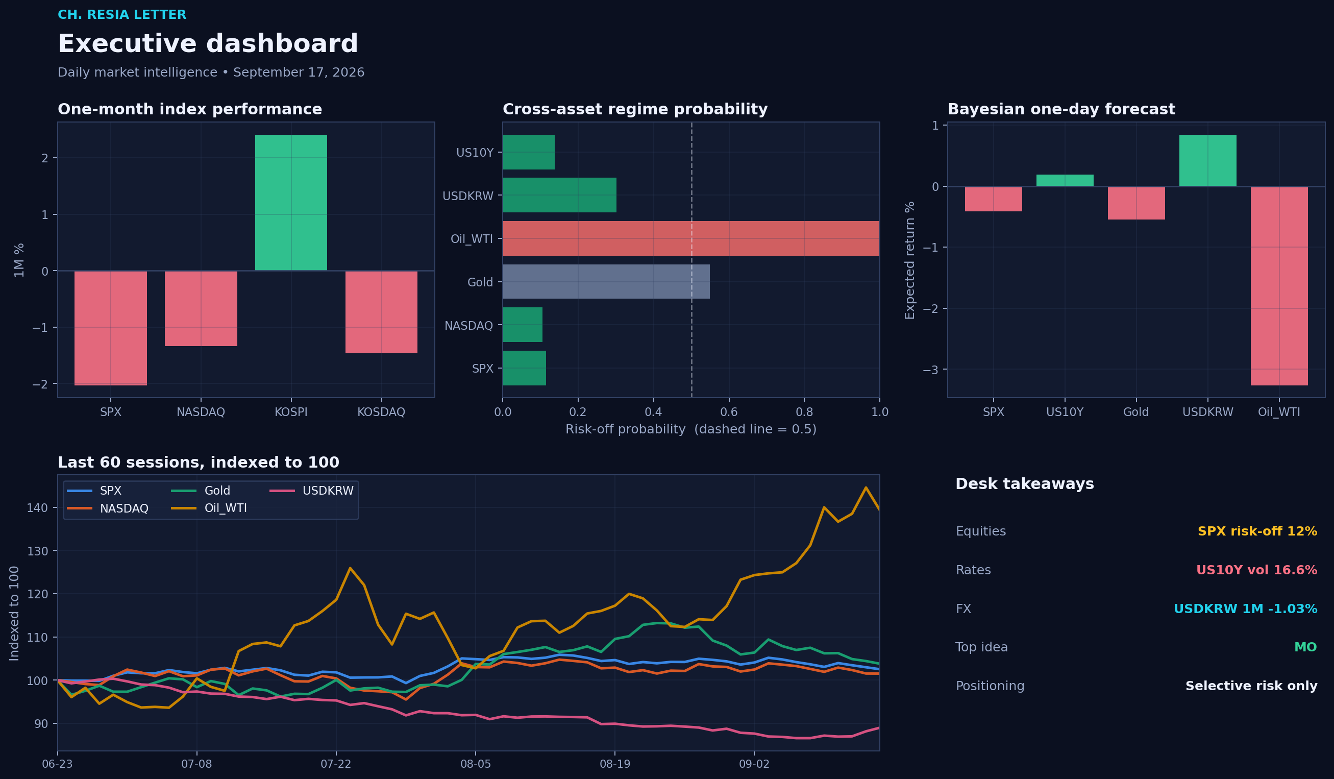Click the USDKRW legend entry
1334x779 pixels.
tap(311, 491)
